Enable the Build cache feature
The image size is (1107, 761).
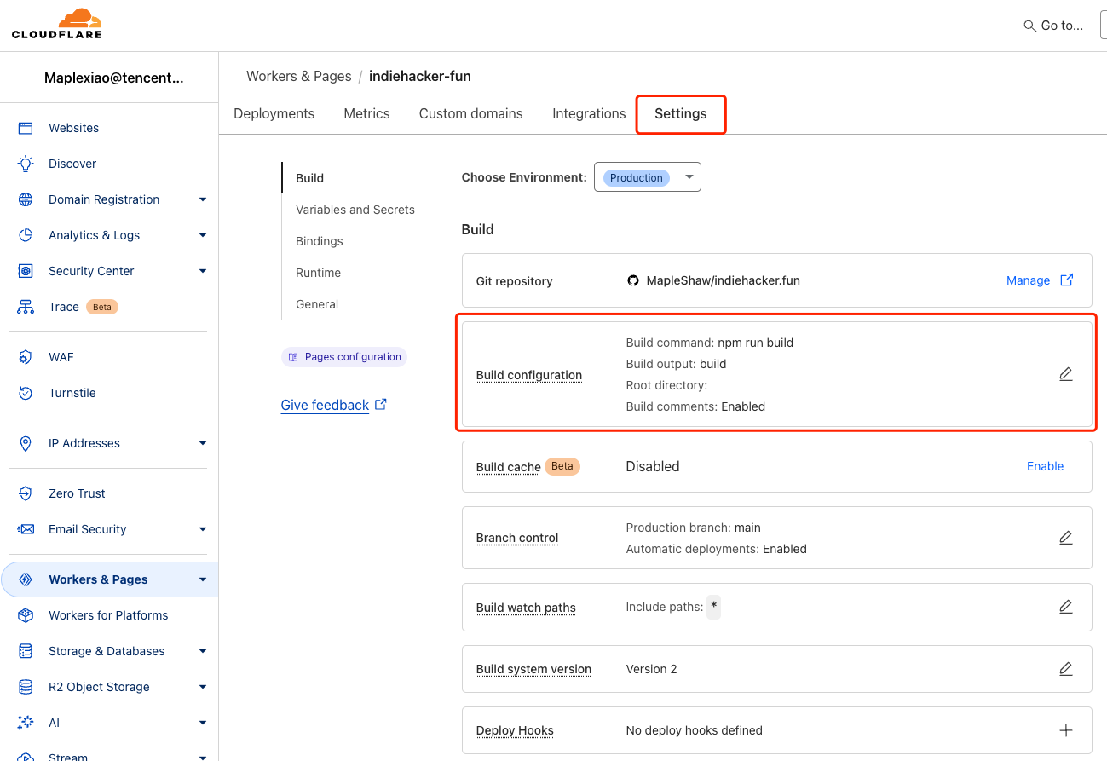(x=1045, y=465)
